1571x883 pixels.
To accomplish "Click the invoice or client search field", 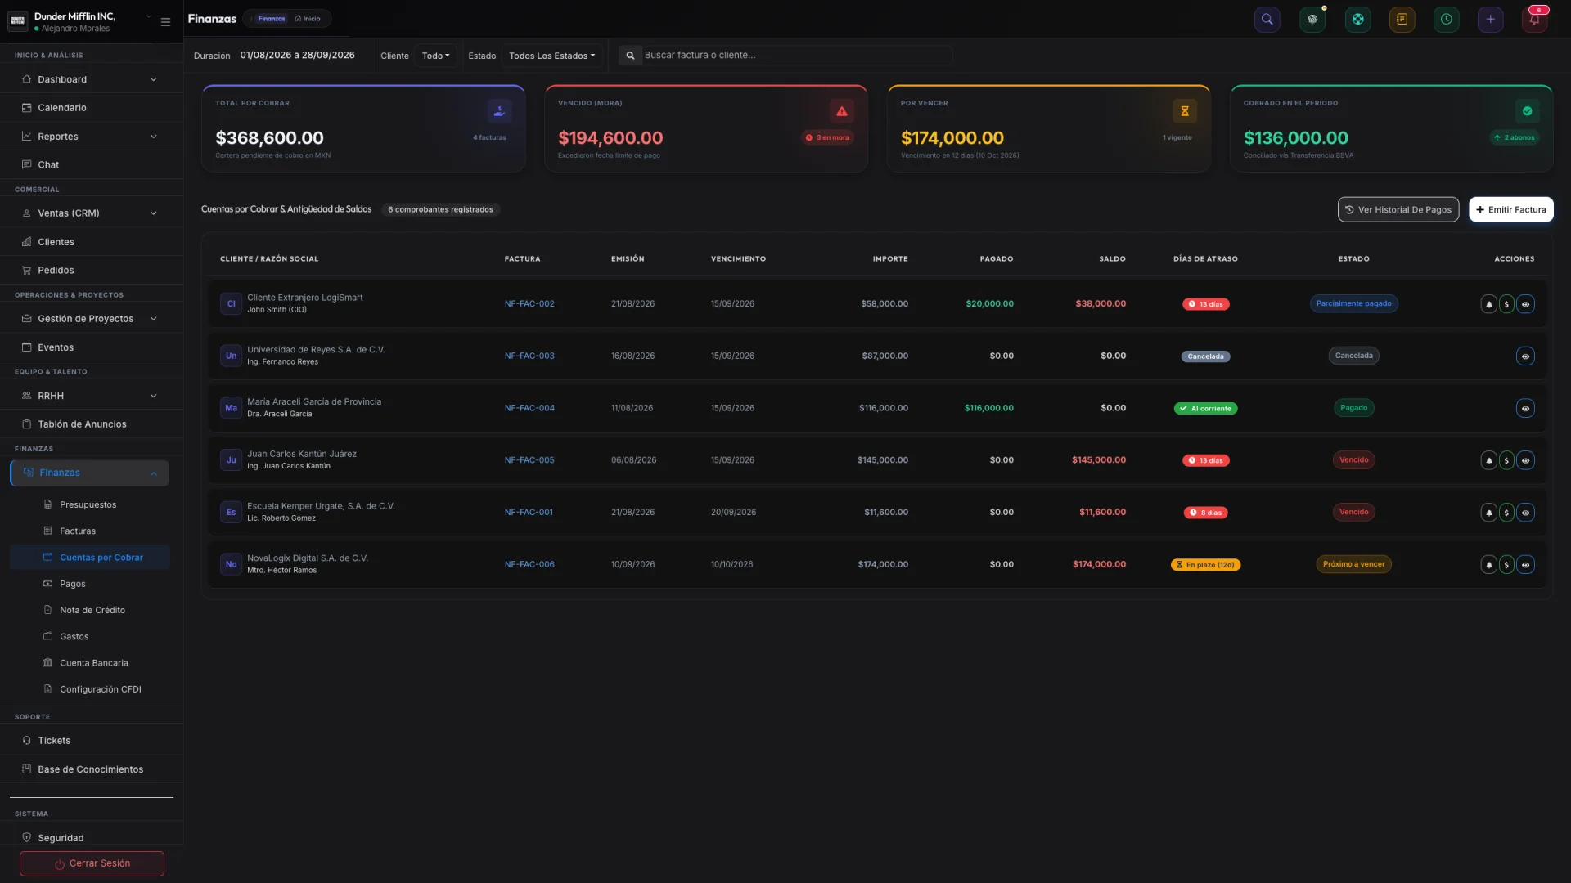I will 796,56.
